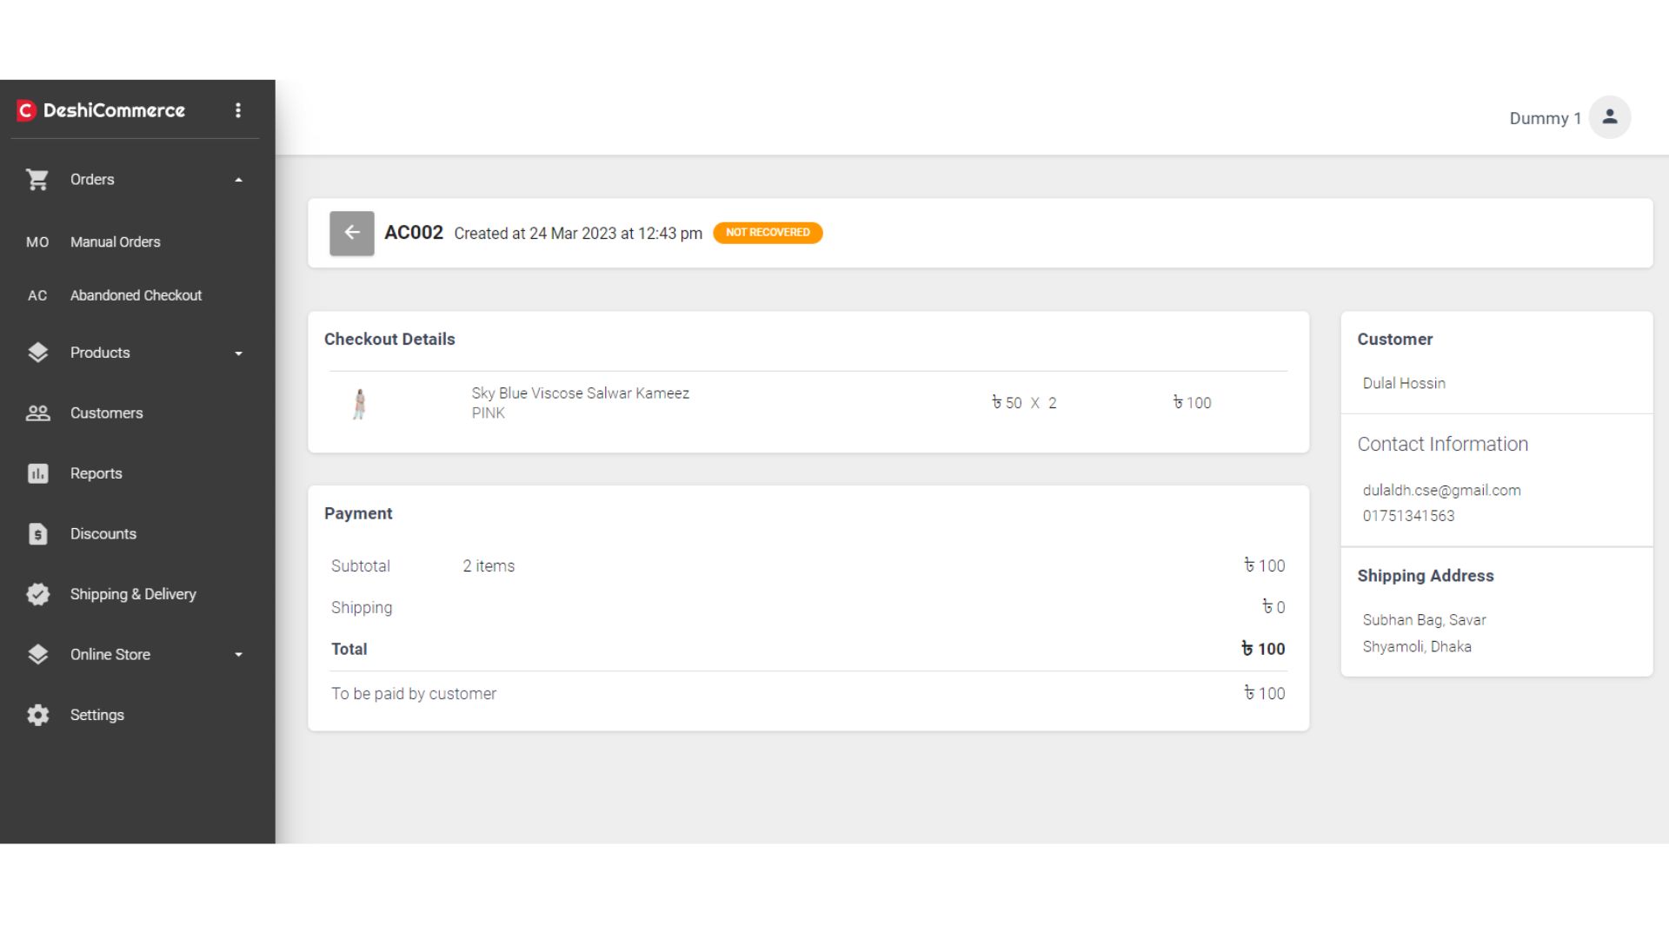The width and height of the screenshot is (1669, 938).
Task: Open Abandoned Checkout in sidebar
Action: (136, 295)
